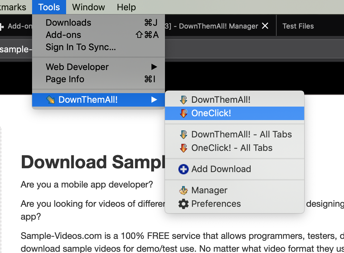Expand the Web Developer submenu arrow
Viewport: 344px width, 253px height.
coord(154,67)
